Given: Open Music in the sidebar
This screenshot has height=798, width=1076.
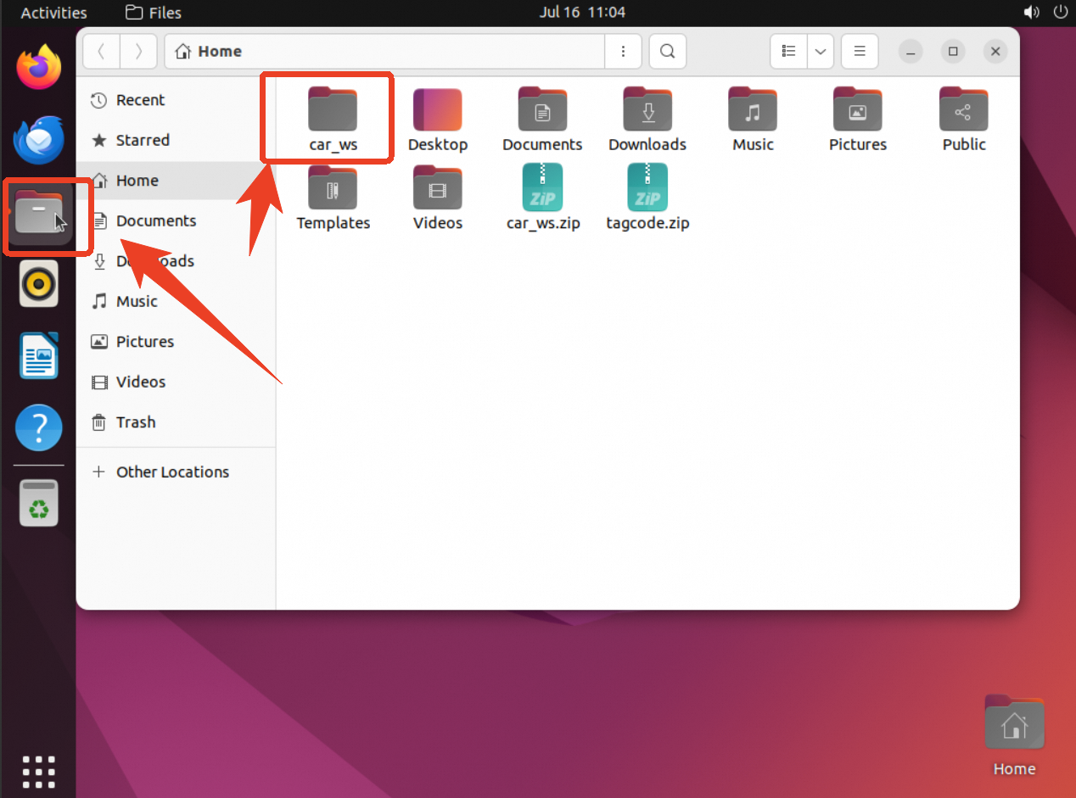Looking at the screenshot, I should [x=176, y=301].
